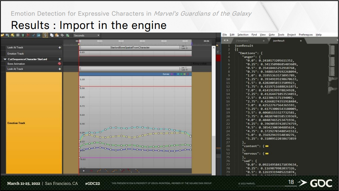339x191 pixels.
Task: Click the copy pages toolbar icon
Action: [x=52, y=35]
